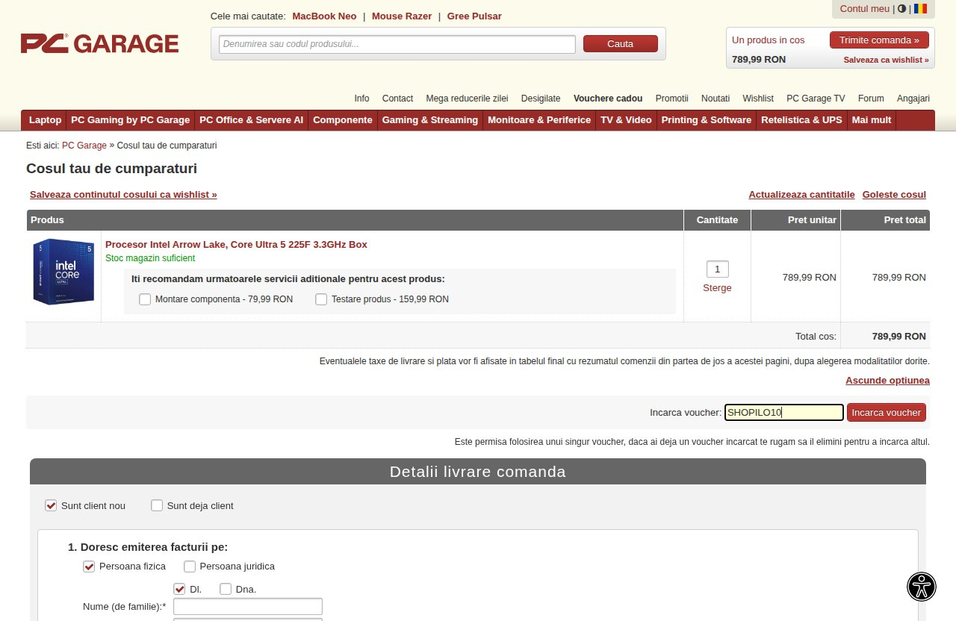This screenshot has height=621, width=956.
Task: Click the MacBook Neo popular search link
Action: 324,16
